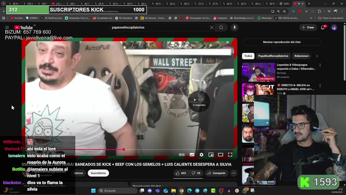Join the channel with Unirme
Image resolution: width=346 pixels, height=195 pixels.
click(x=78, y=173)
